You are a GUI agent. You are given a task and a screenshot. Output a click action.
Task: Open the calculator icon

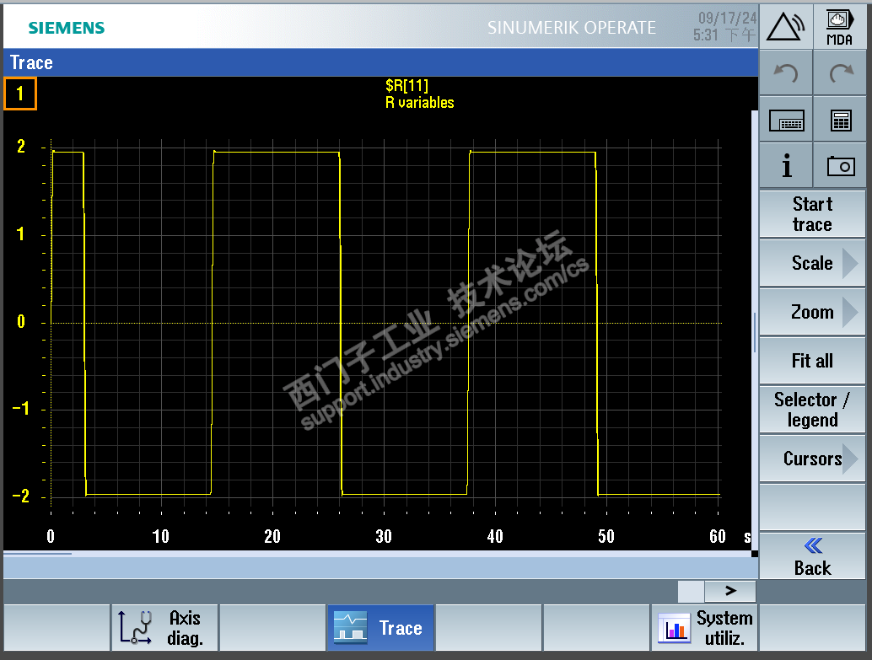click(x=841, y=120)
